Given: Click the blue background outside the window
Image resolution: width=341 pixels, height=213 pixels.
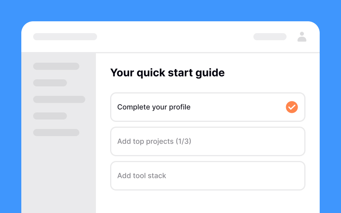Looking at the screenshot, I should 170,10.
